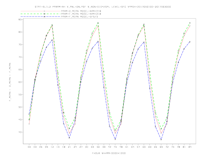207x160 pixels.
Task: Click the y-axis tick value 55
Action: pyautogui.click(x=20, y=95)
